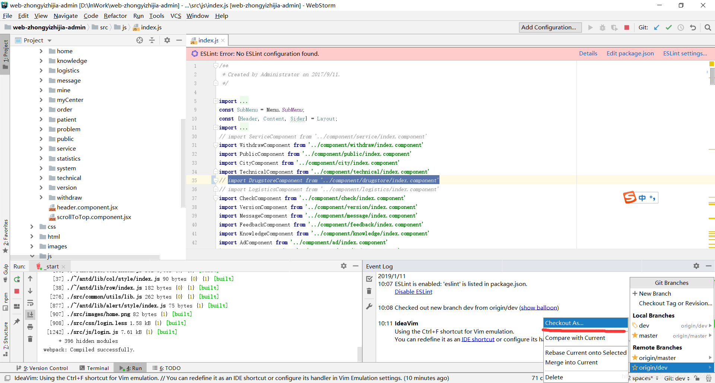Open Project panel settings gear
The width and height of the screenshot is (715, 383).
click(167, 40)
